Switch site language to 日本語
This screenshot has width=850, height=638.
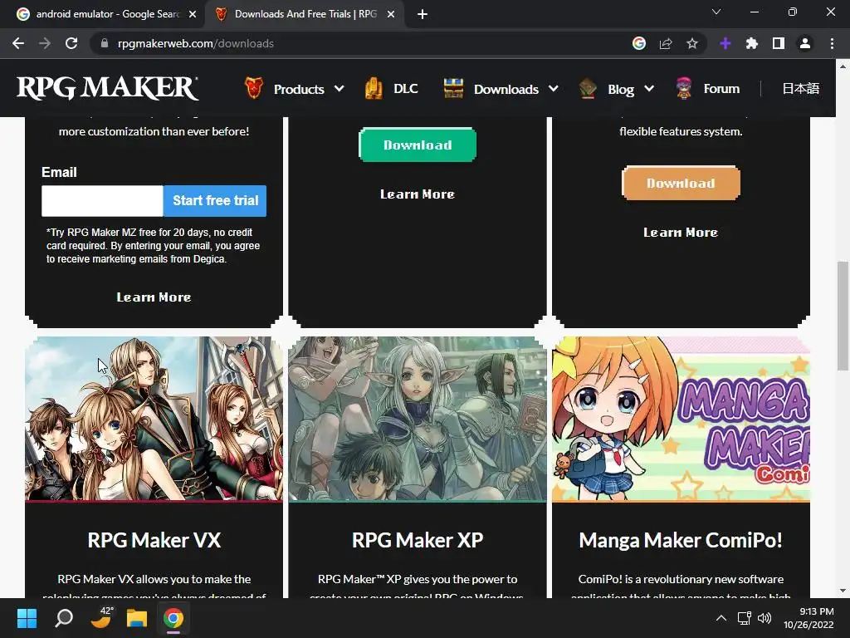pyautogui.click(x=800, y=88)
